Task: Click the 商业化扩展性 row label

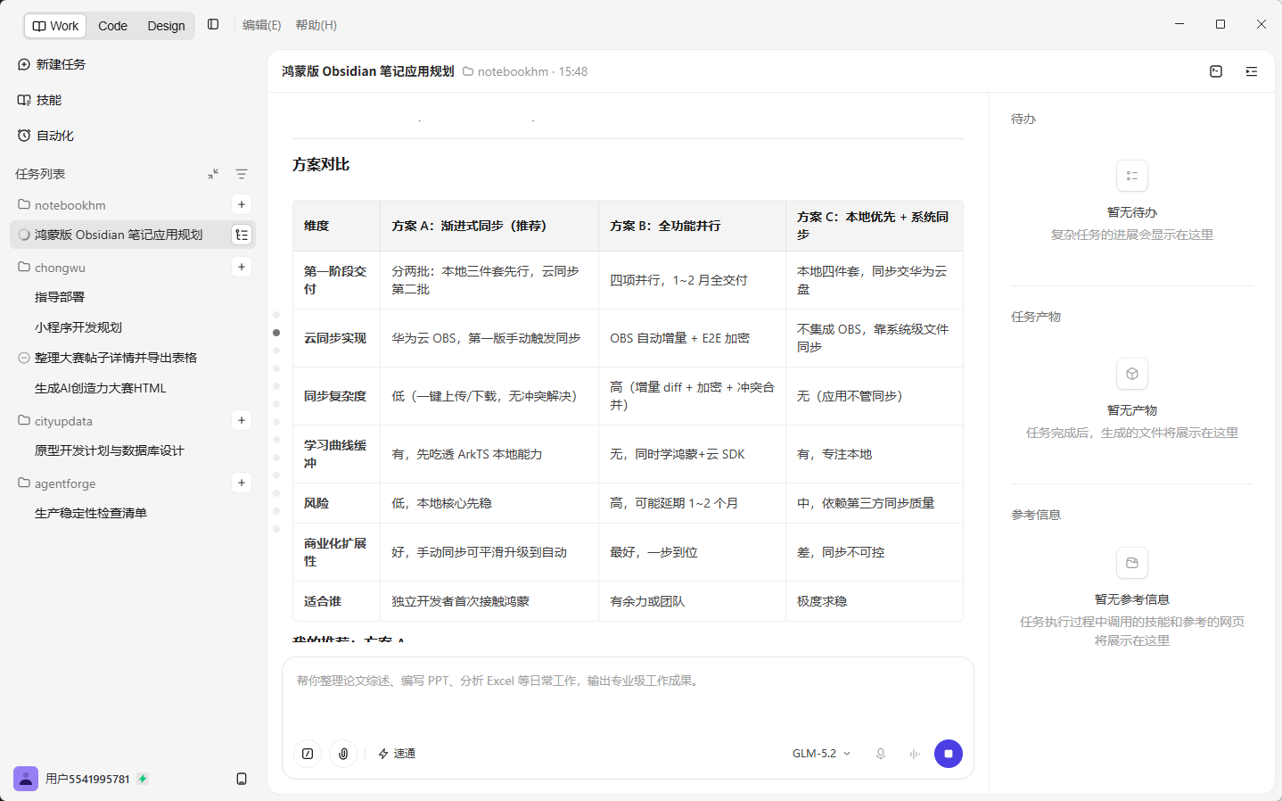Action: pyautogui.click(x=335, y=552)
